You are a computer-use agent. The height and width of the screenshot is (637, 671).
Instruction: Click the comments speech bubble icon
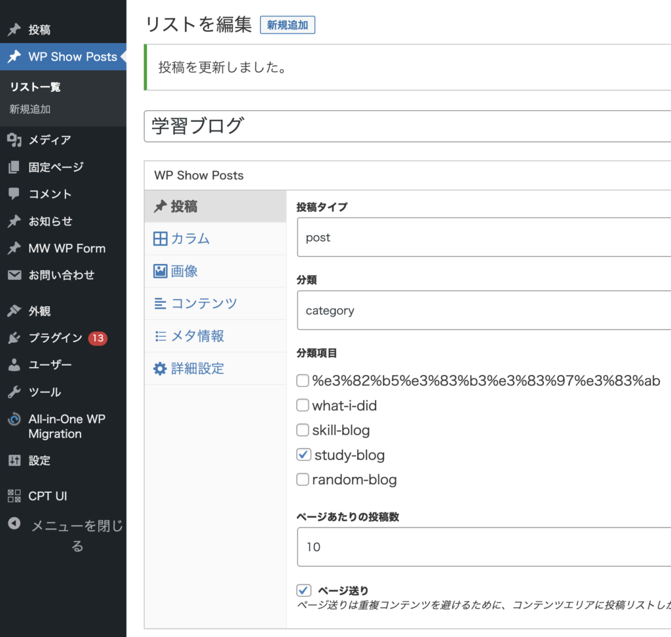14,194
